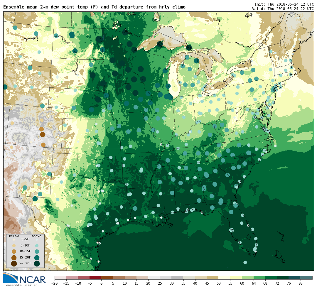The height and width of the screenshot is (289, 317).
Task: Click the colorbar tick label '-20'
Action: [x=55, y=283]
